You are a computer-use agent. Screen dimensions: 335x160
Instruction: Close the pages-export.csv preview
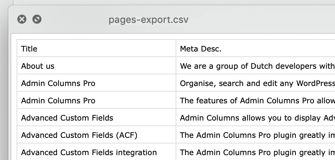[x=22, y=19]
